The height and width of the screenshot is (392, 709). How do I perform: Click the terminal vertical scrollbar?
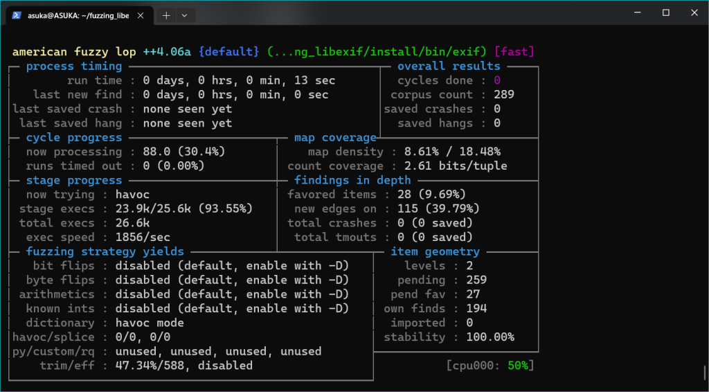(705, 374)
